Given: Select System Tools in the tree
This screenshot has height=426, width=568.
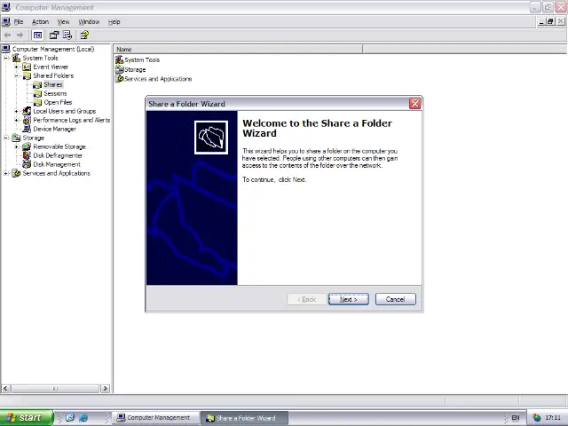Looking at the screenshot, I should pos(40,58).
